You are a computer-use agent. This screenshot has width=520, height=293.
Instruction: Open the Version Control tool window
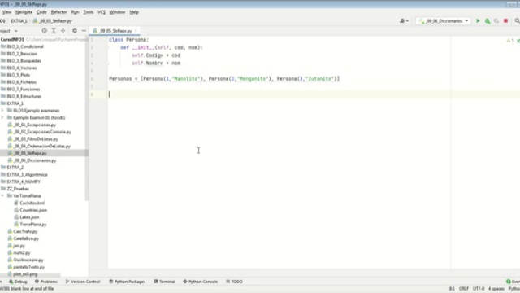[83, 282]
